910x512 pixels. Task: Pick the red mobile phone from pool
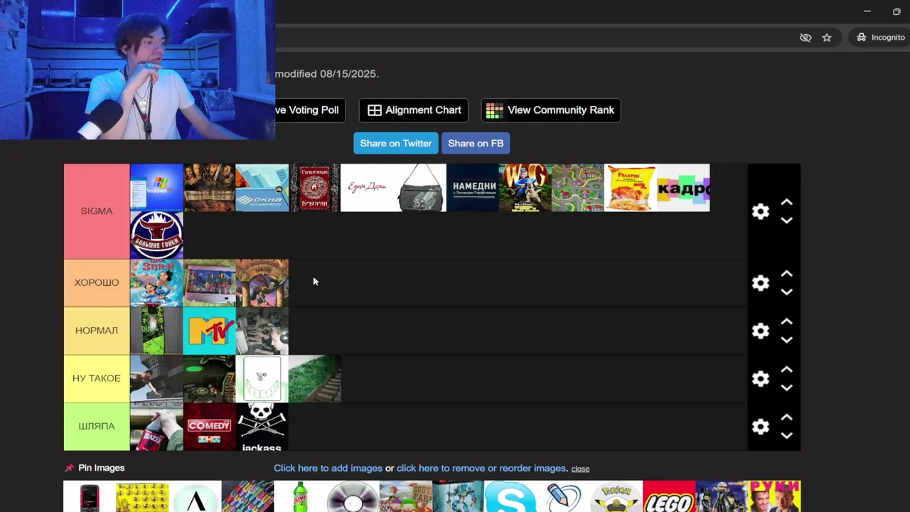pyautogui.click(x=90, y=496)
